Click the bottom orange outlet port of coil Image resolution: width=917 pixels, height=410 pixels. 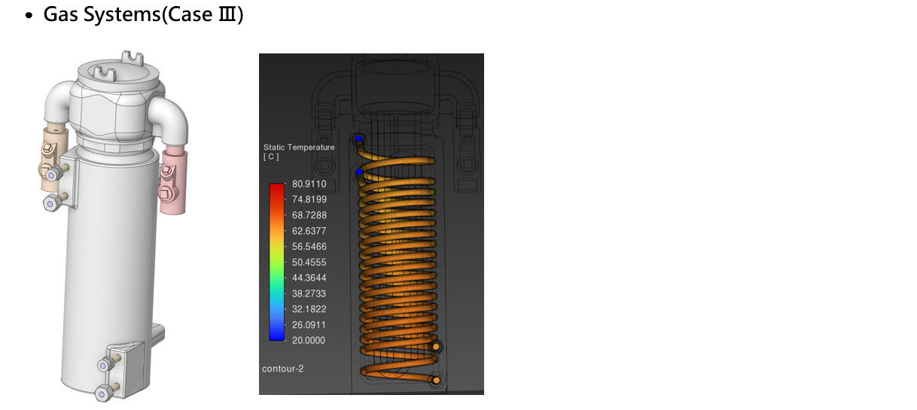point(436,380)
